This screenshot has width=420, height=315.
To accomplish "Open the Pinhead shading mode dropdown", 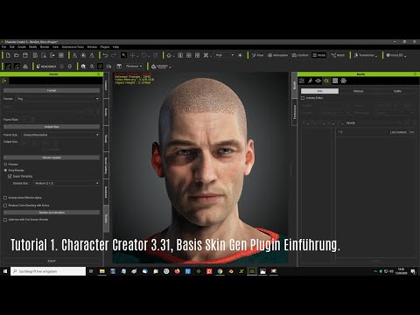I will tap(134, 66).
